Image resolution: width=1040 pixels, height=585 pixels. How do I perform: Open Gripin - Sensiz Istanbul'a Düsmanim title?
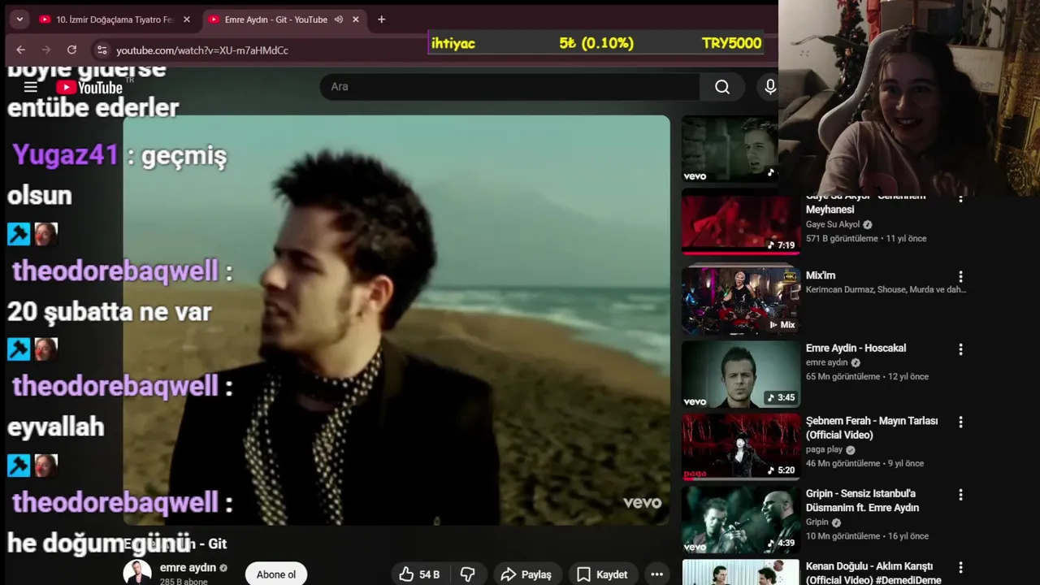(x=862, y=500)
